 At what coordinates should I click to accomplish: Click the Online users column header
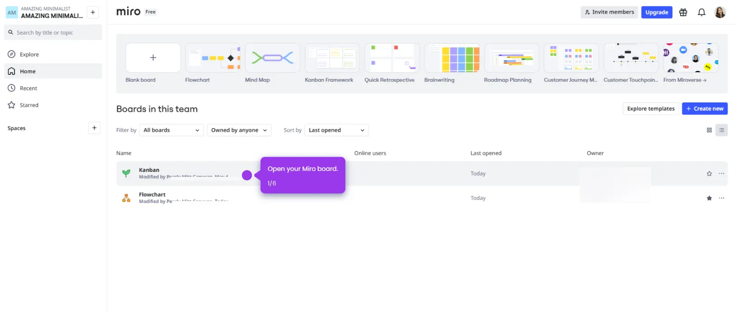tap(370, 153)
